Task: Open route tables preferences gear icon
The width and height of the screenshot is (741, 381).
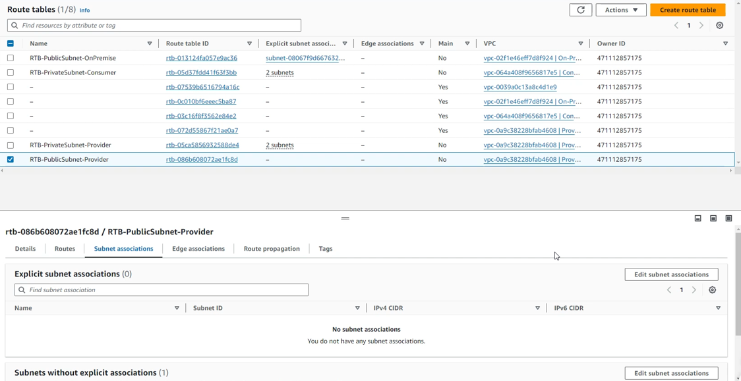Action: pyautogui.click(x=719, y=26)
